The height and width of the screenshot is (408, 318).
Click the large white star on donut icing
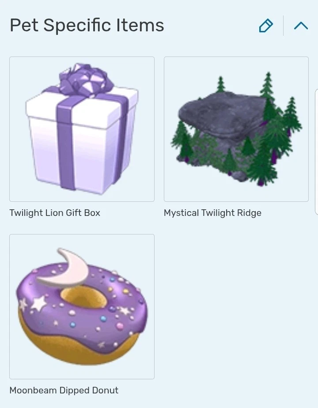[x=39, y=303]
